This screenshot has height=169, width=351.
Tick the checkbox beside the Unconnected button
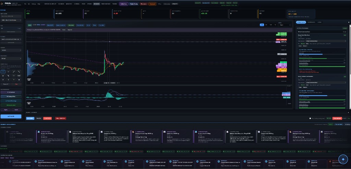(x=310, y=118)
